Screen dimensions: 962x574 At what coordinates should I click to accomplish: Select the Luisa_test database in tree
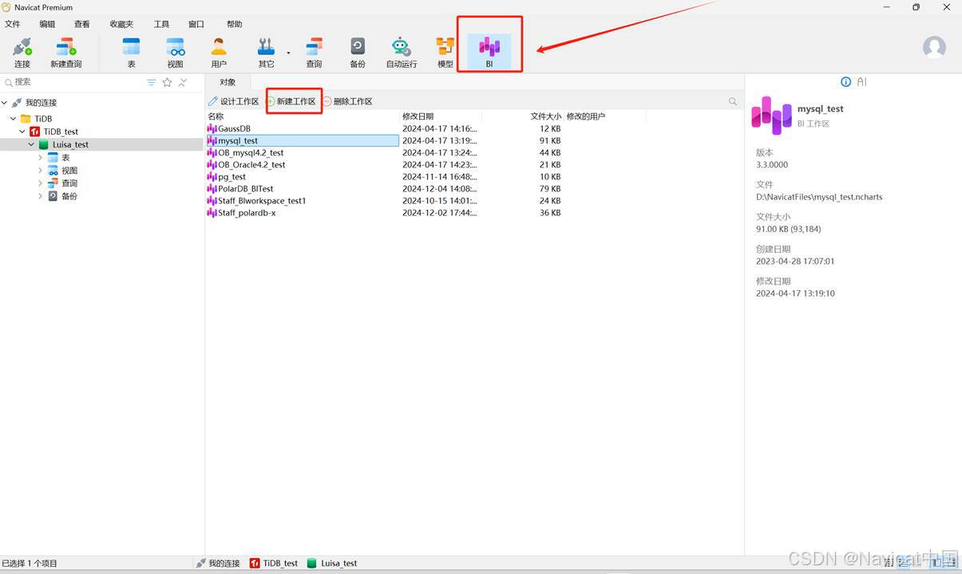(x=70, y=144)
